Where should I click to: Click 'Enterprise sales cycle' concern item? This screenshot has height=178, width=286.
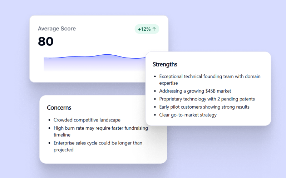[x=98, y=146]
